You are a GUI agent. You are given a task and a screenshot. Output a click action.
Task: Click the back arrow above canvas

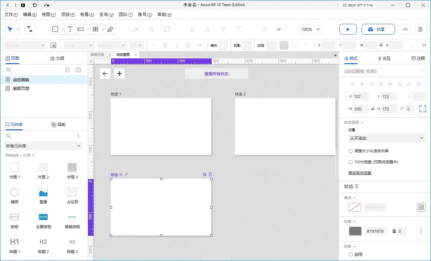click(105, 74)
